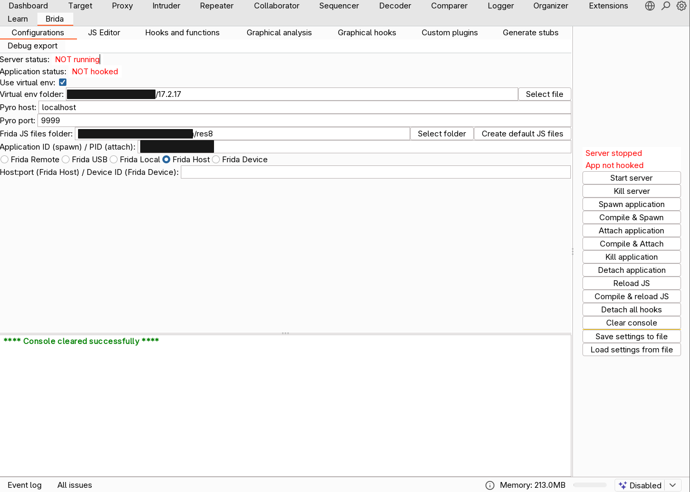Open the Graphical analysis sub-tab

(279, 33)
